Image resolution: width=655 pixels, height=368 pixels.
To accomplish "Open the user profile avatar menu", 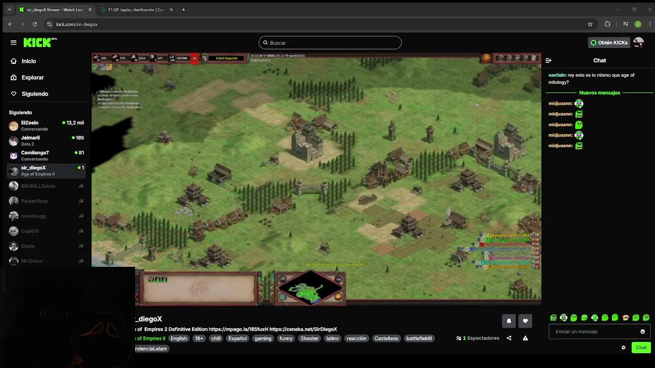I will coord(639,43).
